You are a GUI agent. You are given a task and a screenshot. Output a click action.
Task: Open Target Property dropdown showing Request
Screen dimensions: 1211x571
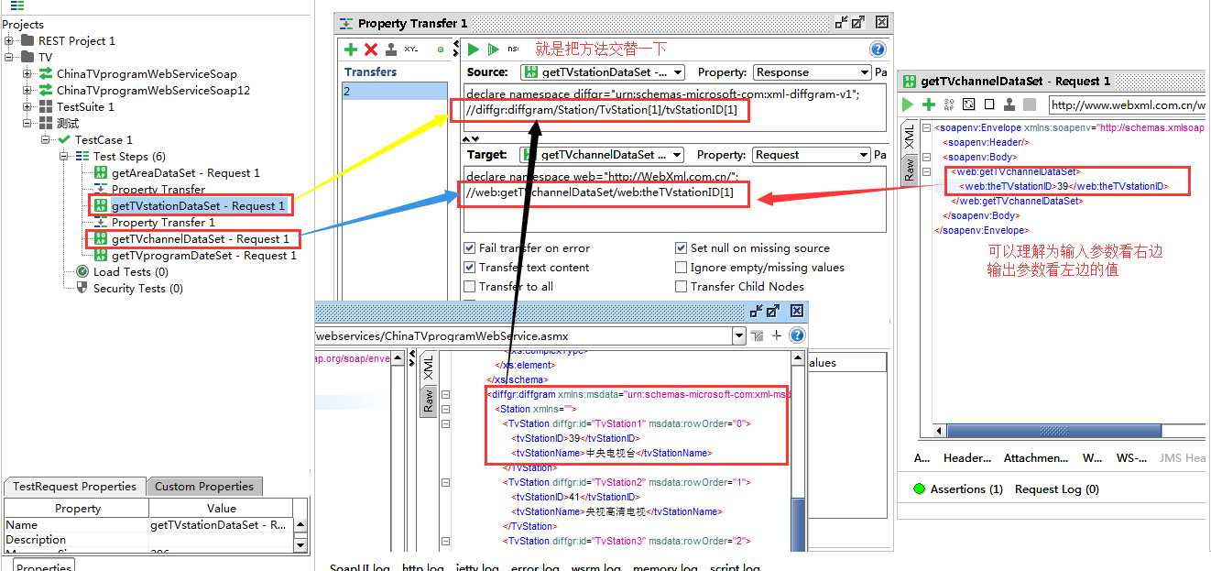coord(812,155)
